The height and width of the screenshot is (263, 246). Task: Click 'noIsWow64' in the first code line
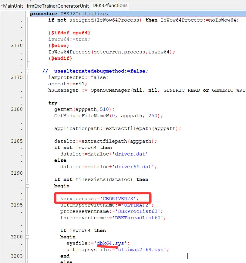pyautogui.click(x=222, y=20)
